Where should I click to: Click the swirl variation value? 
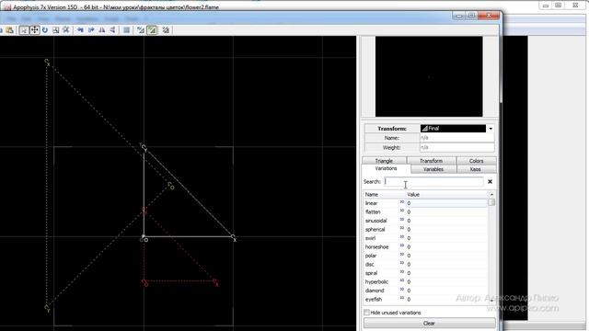point(446,238)
